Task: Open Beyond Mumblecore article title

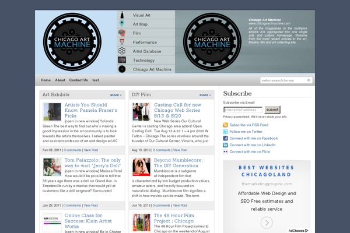Action: point(178,163)
